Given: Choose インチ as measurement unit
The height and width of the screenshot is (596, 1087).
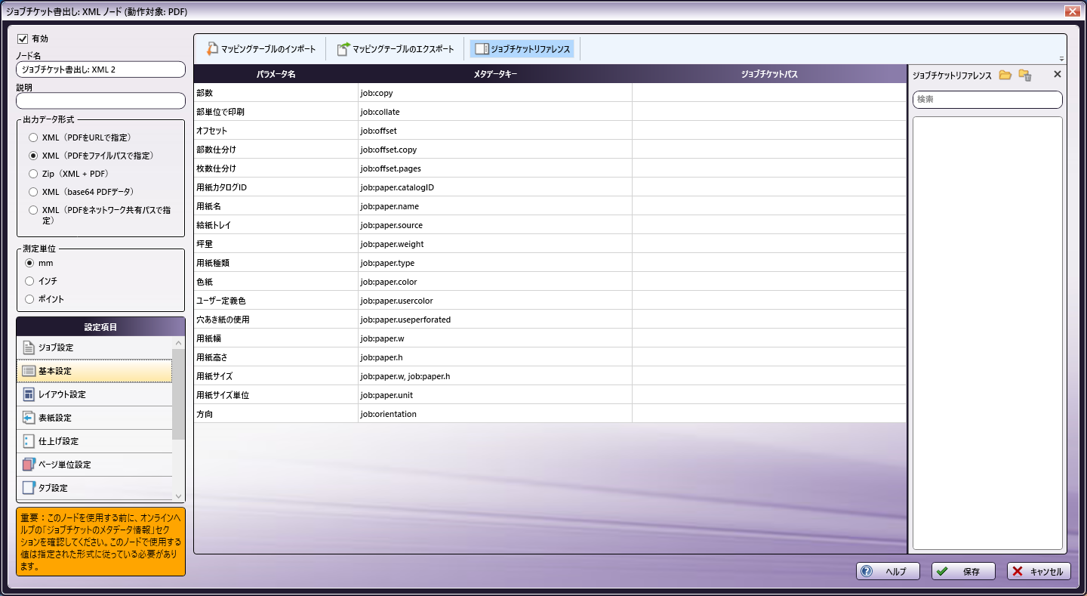Looking at the screenshot, I should click(29, 281).
